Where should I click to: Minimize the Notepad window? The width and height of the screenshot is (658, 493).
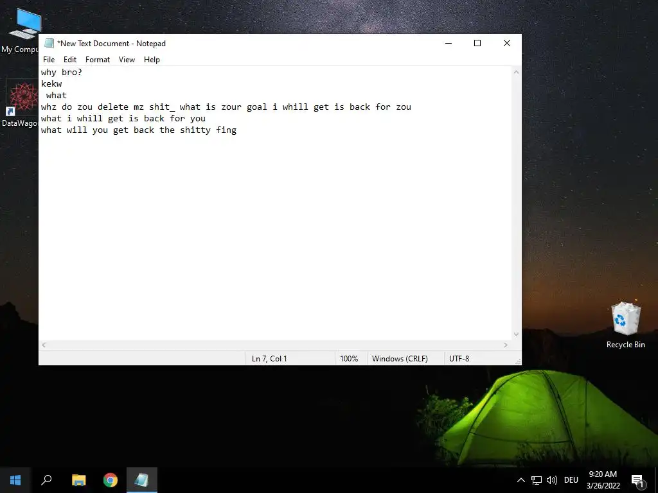(449, 43)
